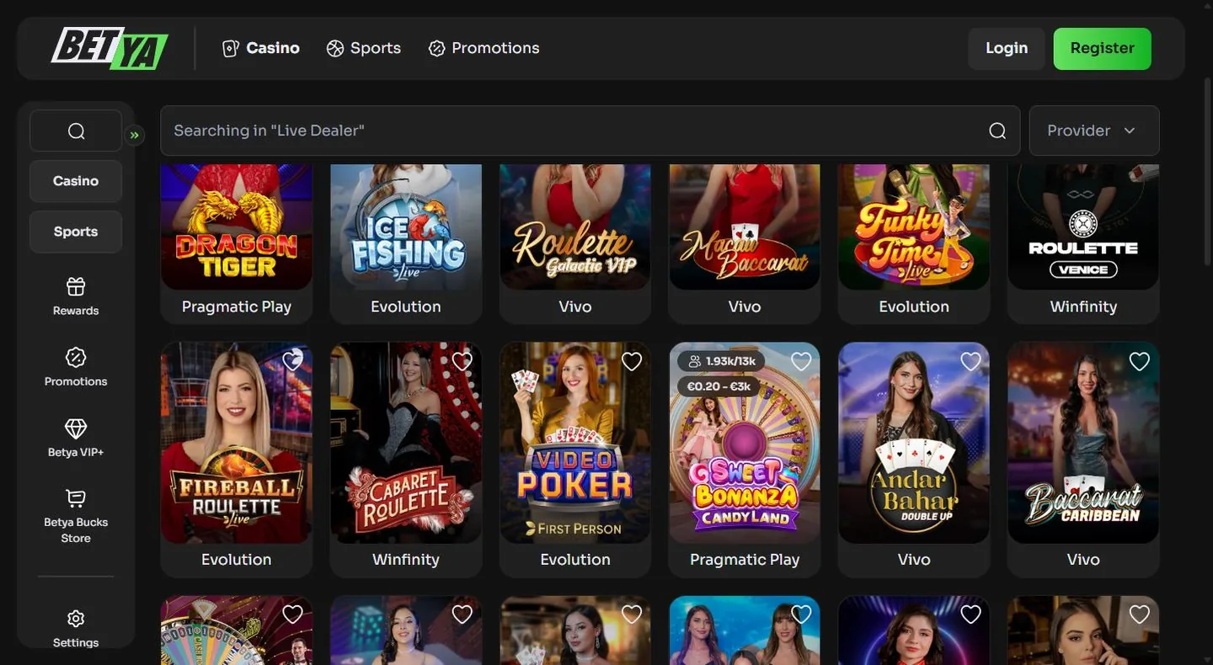This screenshot has width=1213, height=665.
Task: Click the Winfinity label under Cabaret Roulette
Action: [x=406, y=559]
